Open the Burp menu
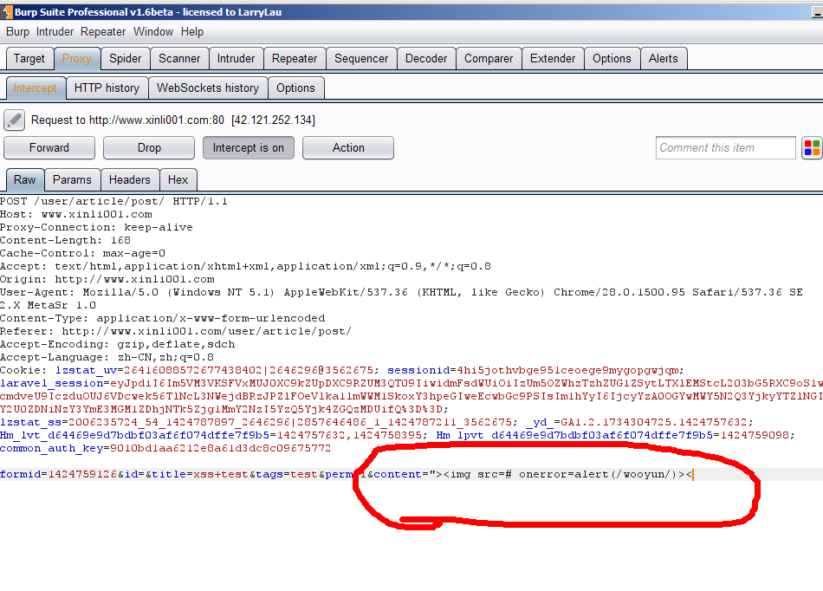823x591 pixels. (18, 31)
